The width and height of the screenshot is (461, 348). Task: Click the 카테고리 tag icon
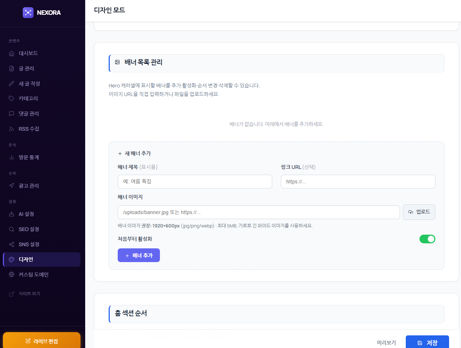coord(12,99)
